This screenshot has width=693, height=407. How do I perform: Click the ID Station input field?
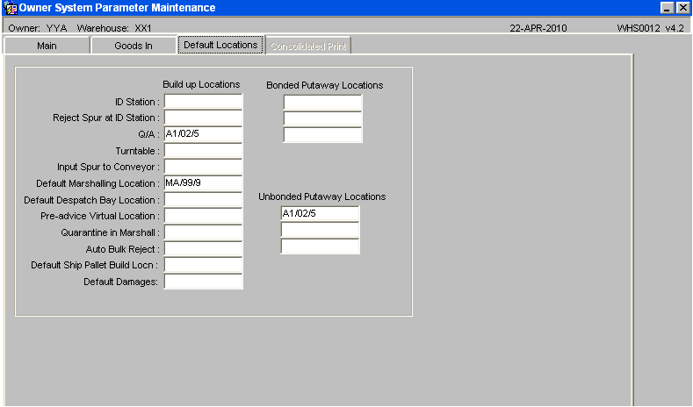pos(203,102)
